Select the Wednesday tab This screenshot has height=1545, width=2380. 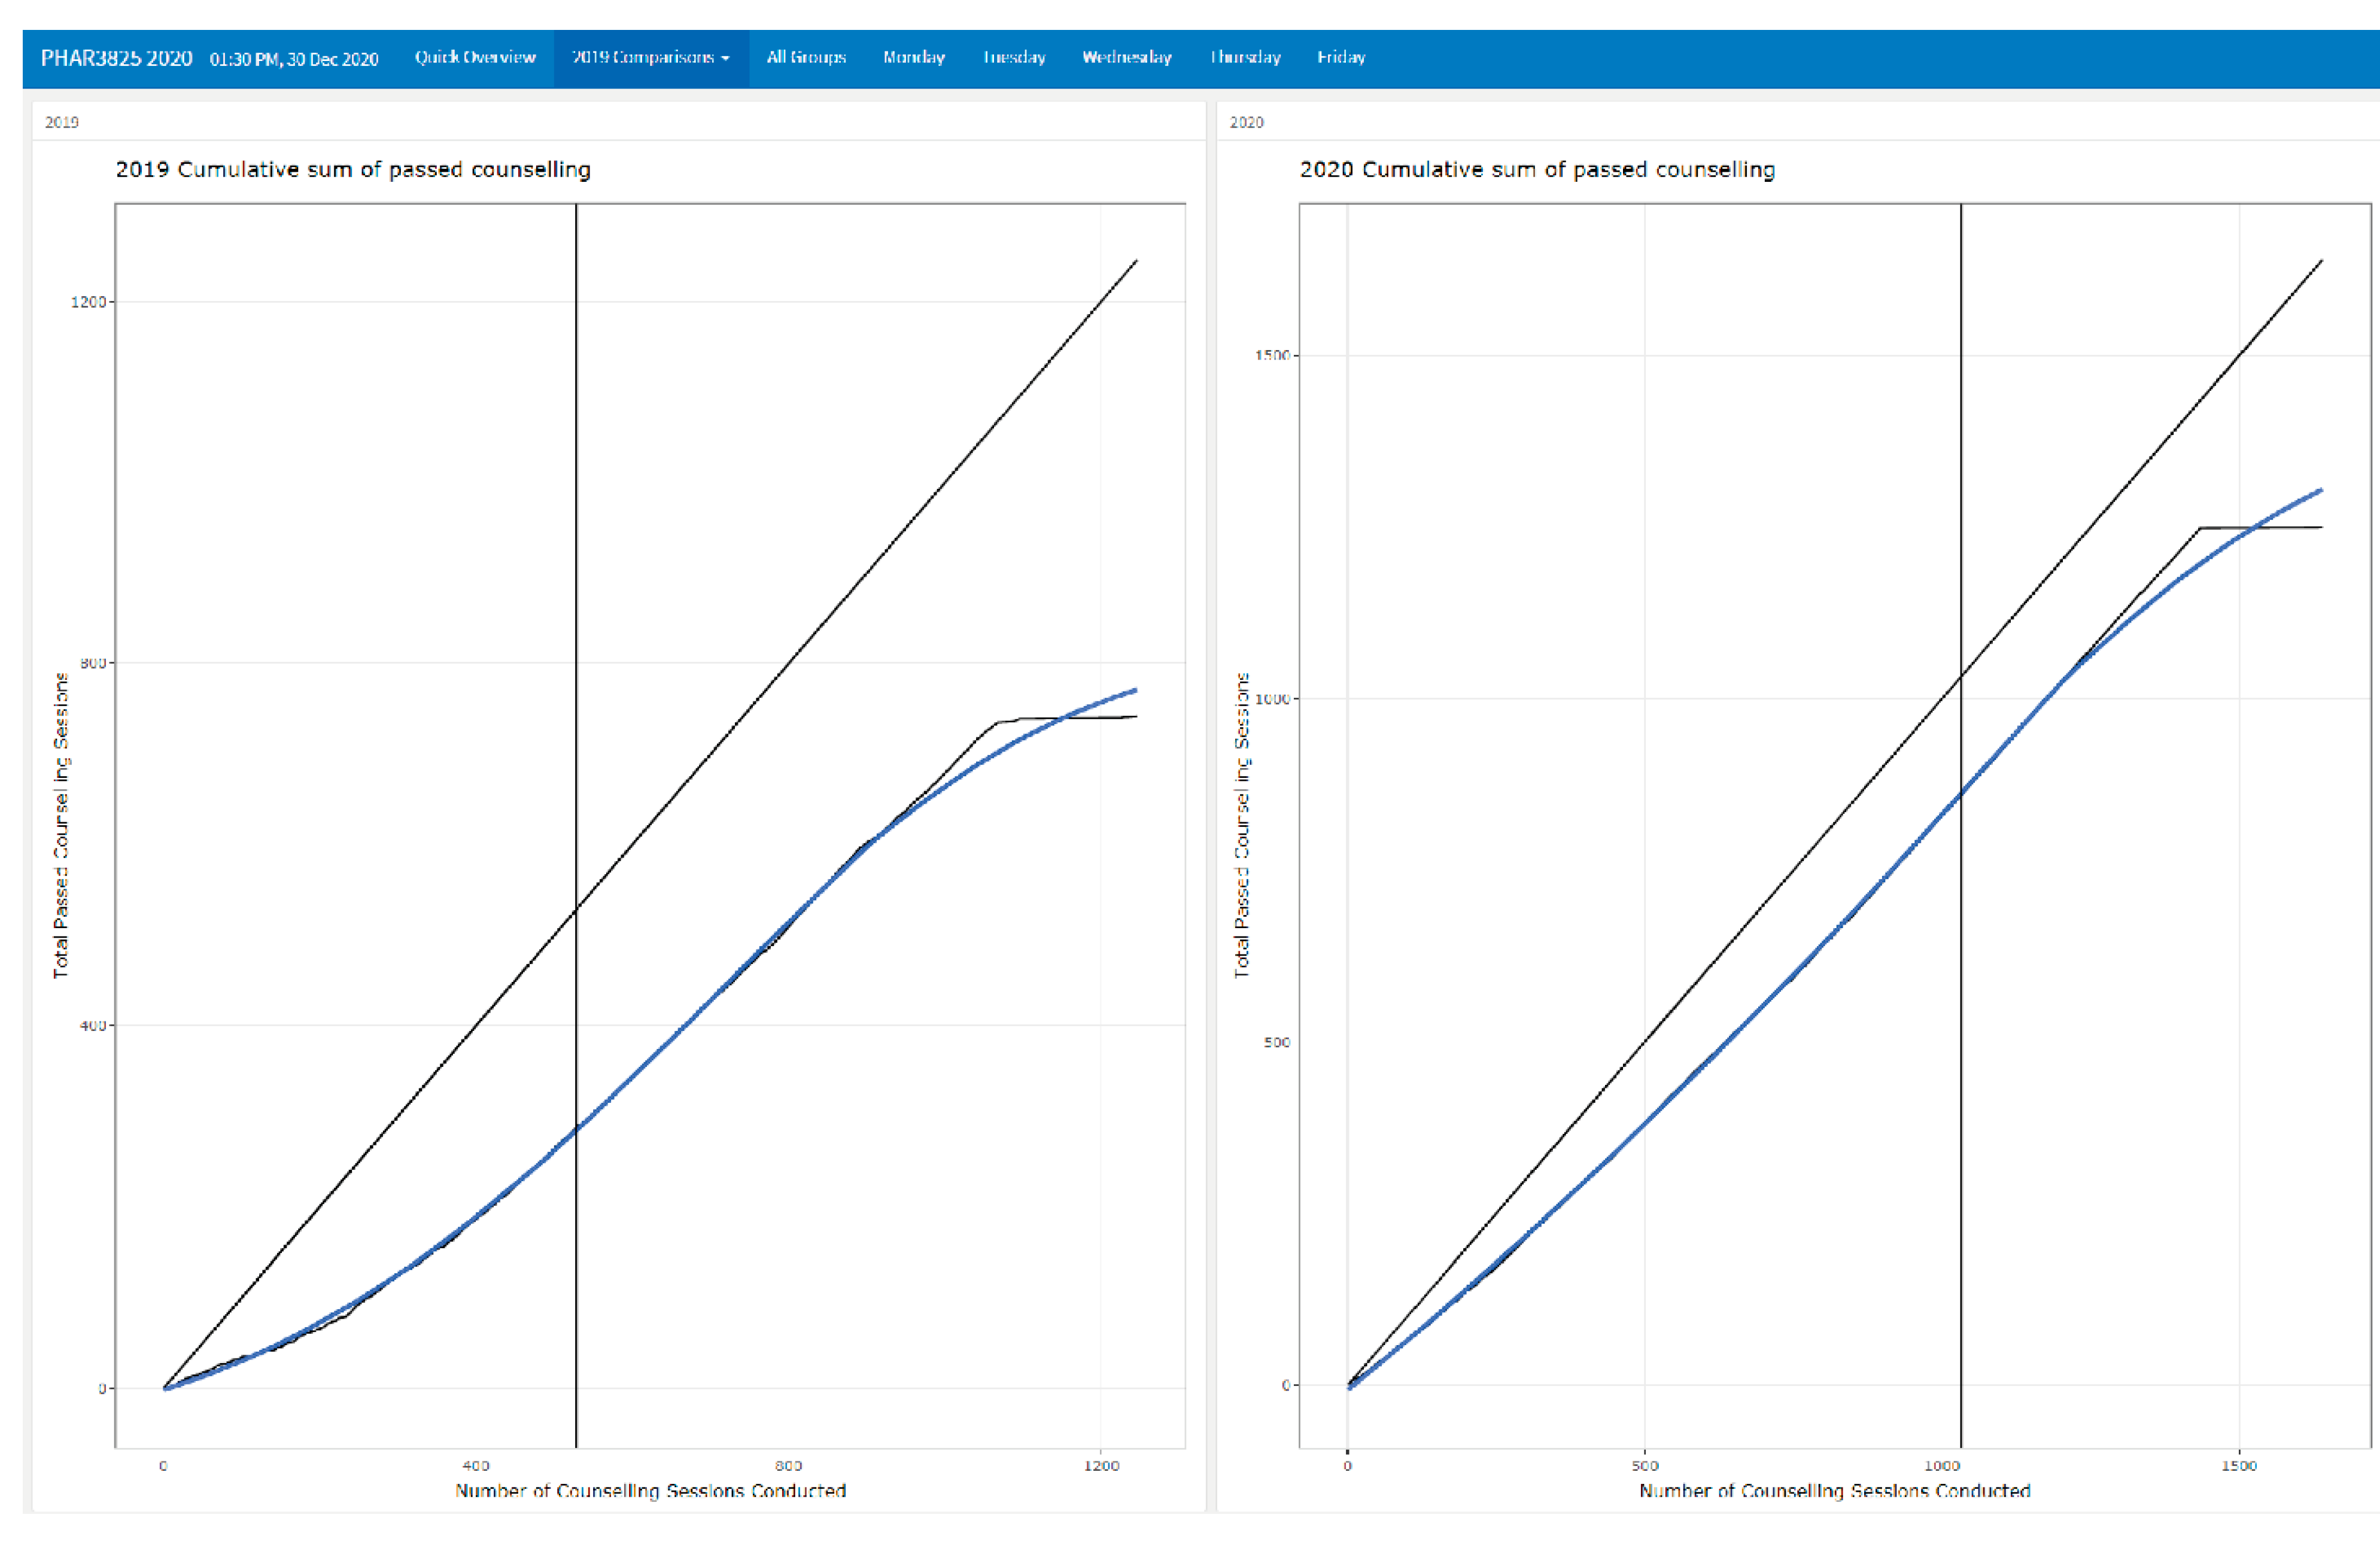(x=1126, y=58)
